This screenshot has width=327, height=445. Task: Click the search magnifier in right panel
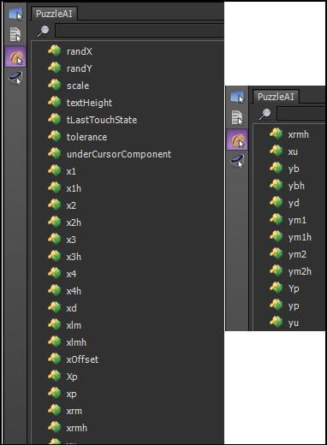tap(265, 114)
